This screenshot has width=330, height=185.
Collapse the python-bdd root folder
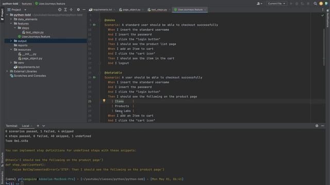tap(7, 15)
